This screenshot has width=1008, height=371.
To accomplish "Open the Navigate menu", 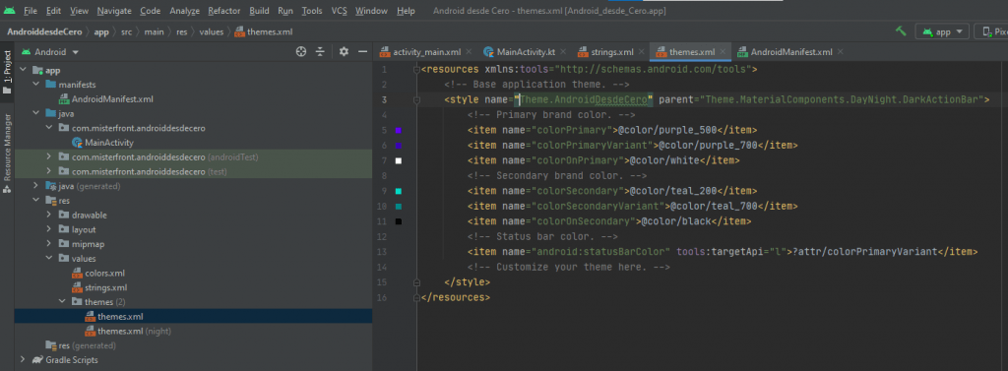I will pyautogui.click(x=114, y=11).
